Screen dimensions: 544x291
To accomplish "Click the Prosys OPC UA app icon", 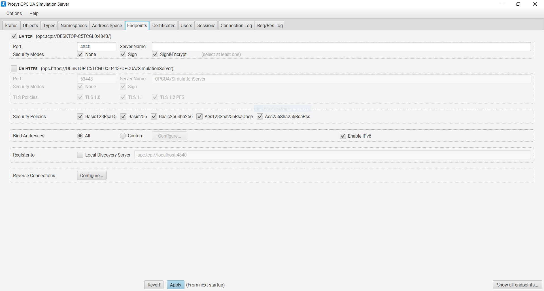I will 3,4.
